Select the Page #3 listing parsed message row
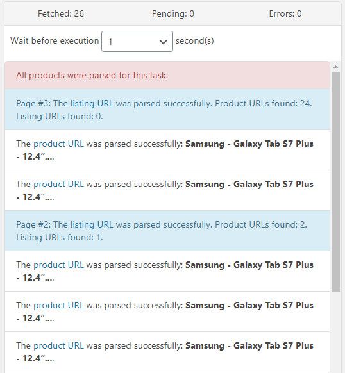The image size is (345, 373). pyautogui.click(x=167, y=110)
